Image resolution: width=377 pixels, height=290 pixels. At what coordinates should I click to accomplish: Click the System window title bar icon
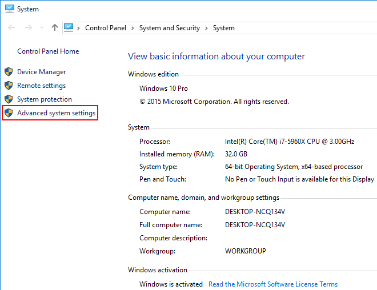[x=9, y=9]
